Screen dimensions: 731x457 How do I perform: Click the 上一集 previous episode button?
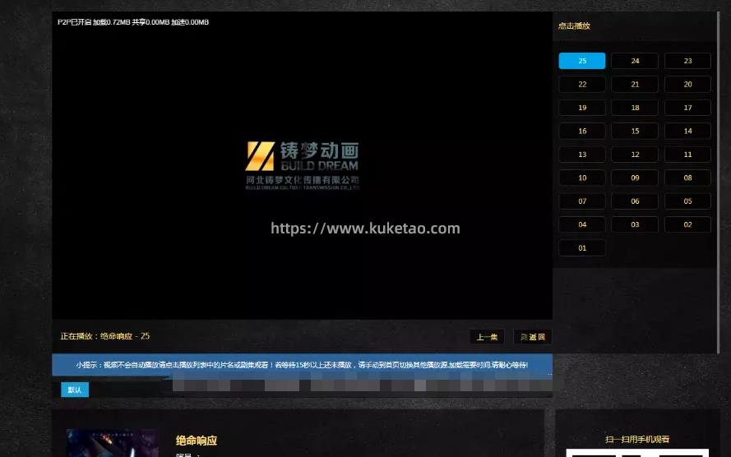pyautogui.click(x=487, y=337)
